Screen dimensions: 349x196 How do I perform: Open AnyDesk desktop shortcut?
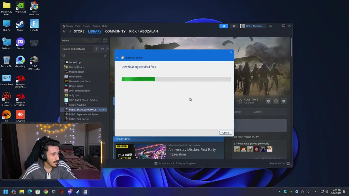click(x=20, y=117)
